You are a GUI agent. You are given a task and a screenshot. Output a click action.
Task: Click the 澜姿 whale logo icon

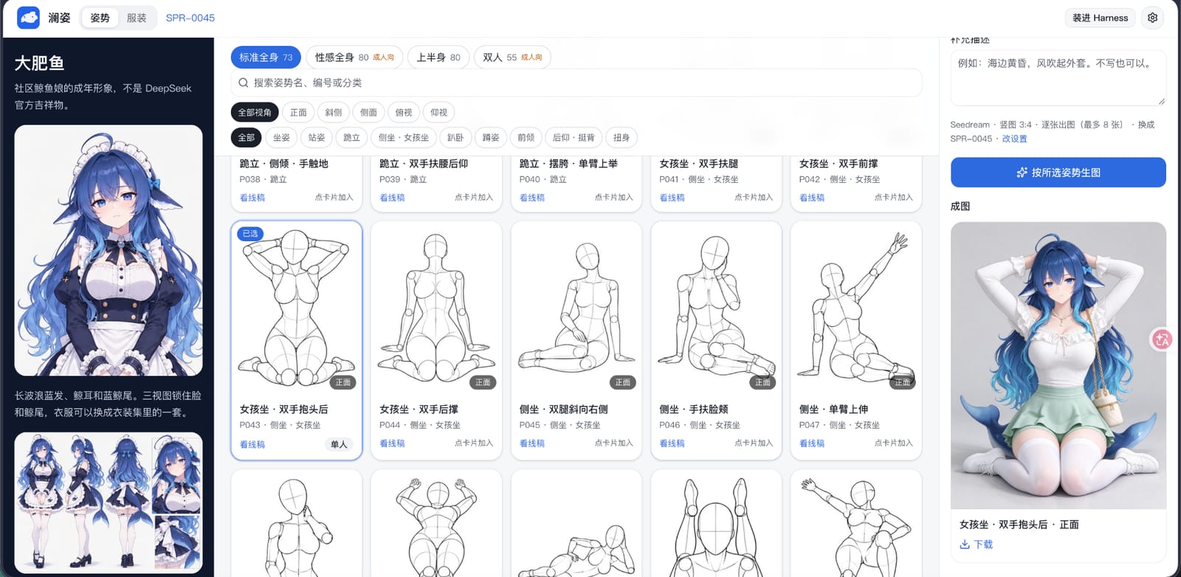(28, 18)
